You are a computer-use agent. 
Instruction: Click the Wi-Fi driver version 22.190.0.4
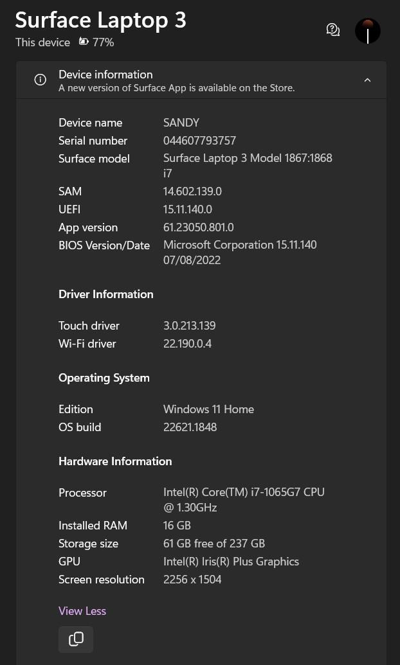point(188,344)
